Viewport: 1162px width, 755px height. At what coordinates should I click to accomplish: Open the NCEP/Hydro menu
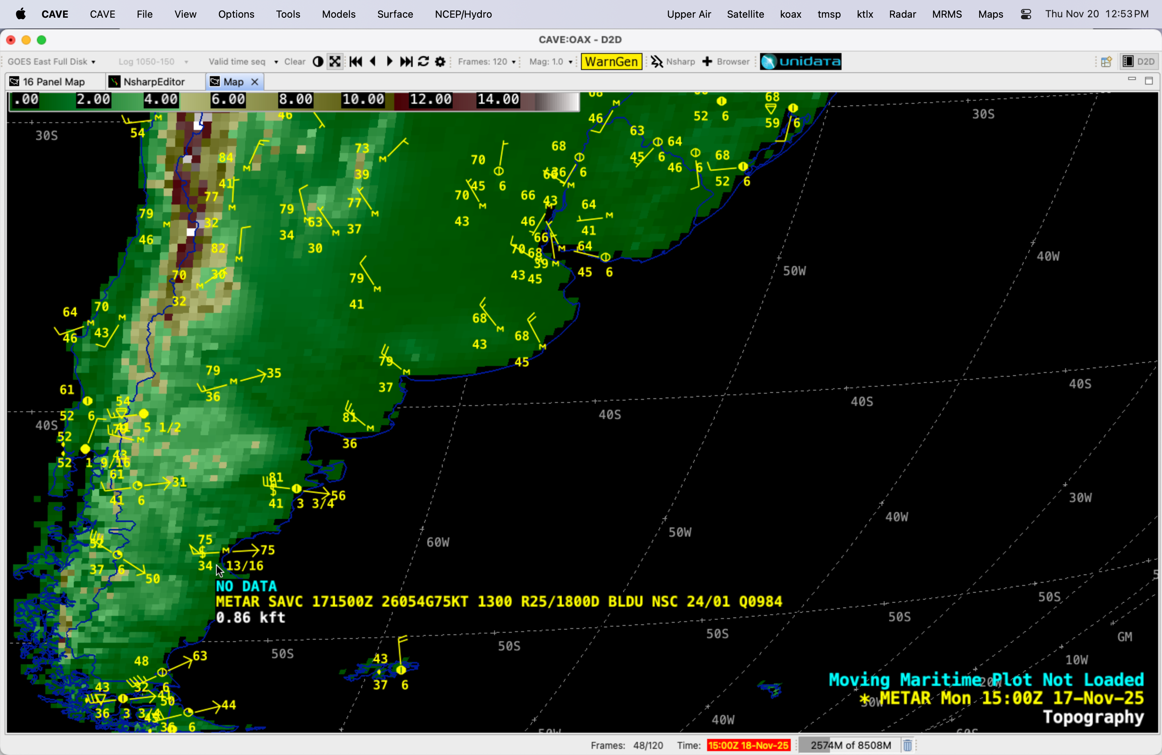(463, 14)
